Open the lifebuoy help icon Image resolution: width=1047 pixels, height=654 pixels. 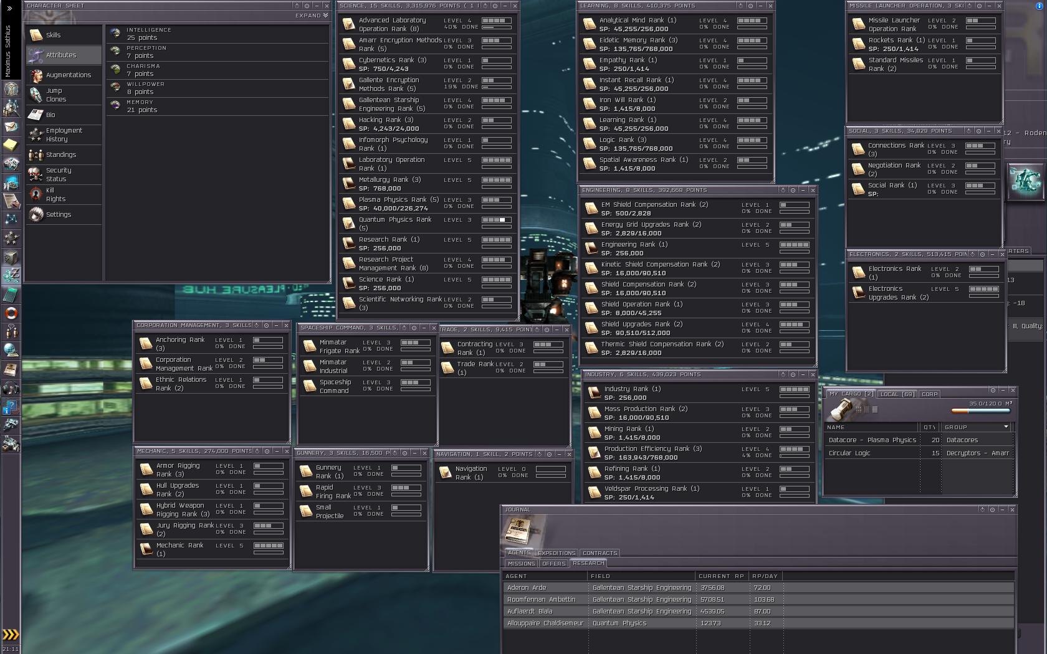[11, 313]
